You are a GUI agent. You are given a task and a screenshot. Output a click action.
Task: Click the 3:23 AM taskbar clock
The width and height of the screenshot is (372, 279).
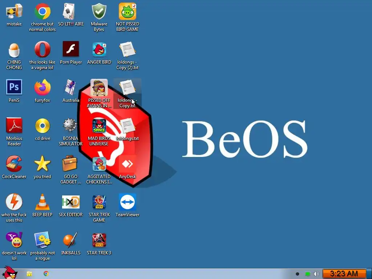344,274
